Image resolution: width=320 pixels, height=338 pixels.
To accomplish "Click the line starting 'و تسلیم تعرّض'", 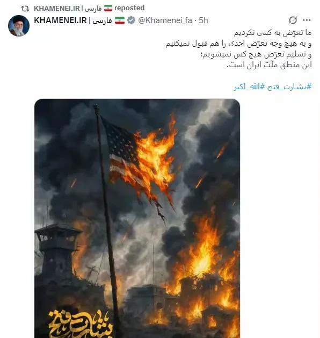I will tap(256, 54).
